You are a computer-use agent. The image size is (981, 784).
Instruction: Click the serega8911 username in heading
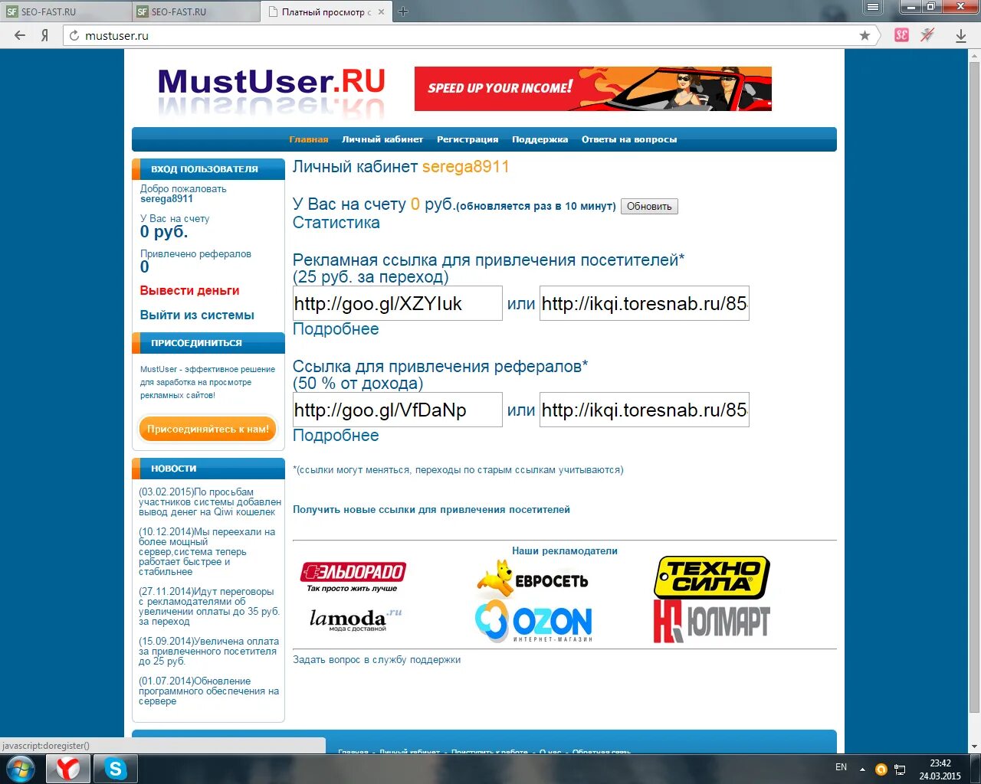tap(465, 167)
